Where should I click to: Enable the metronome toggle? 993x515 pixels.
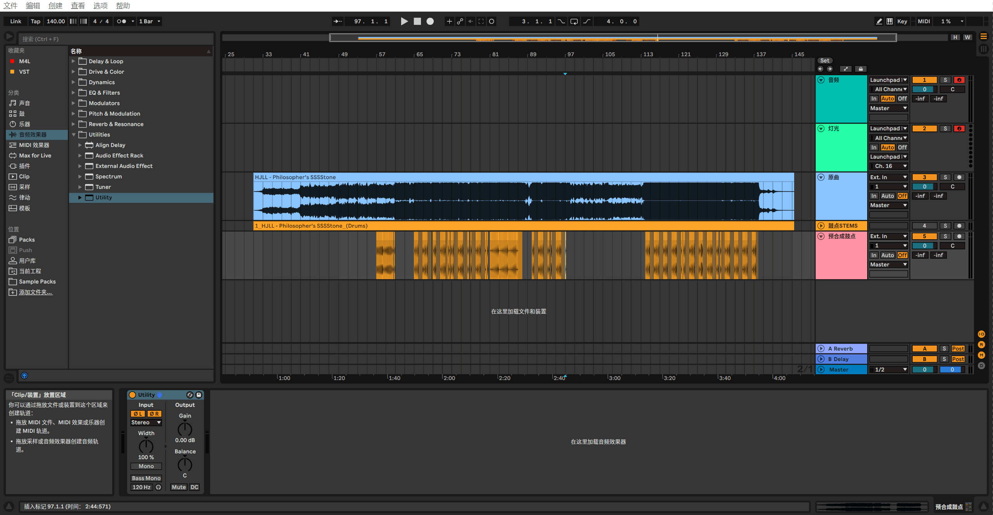(x=122, y=21)
